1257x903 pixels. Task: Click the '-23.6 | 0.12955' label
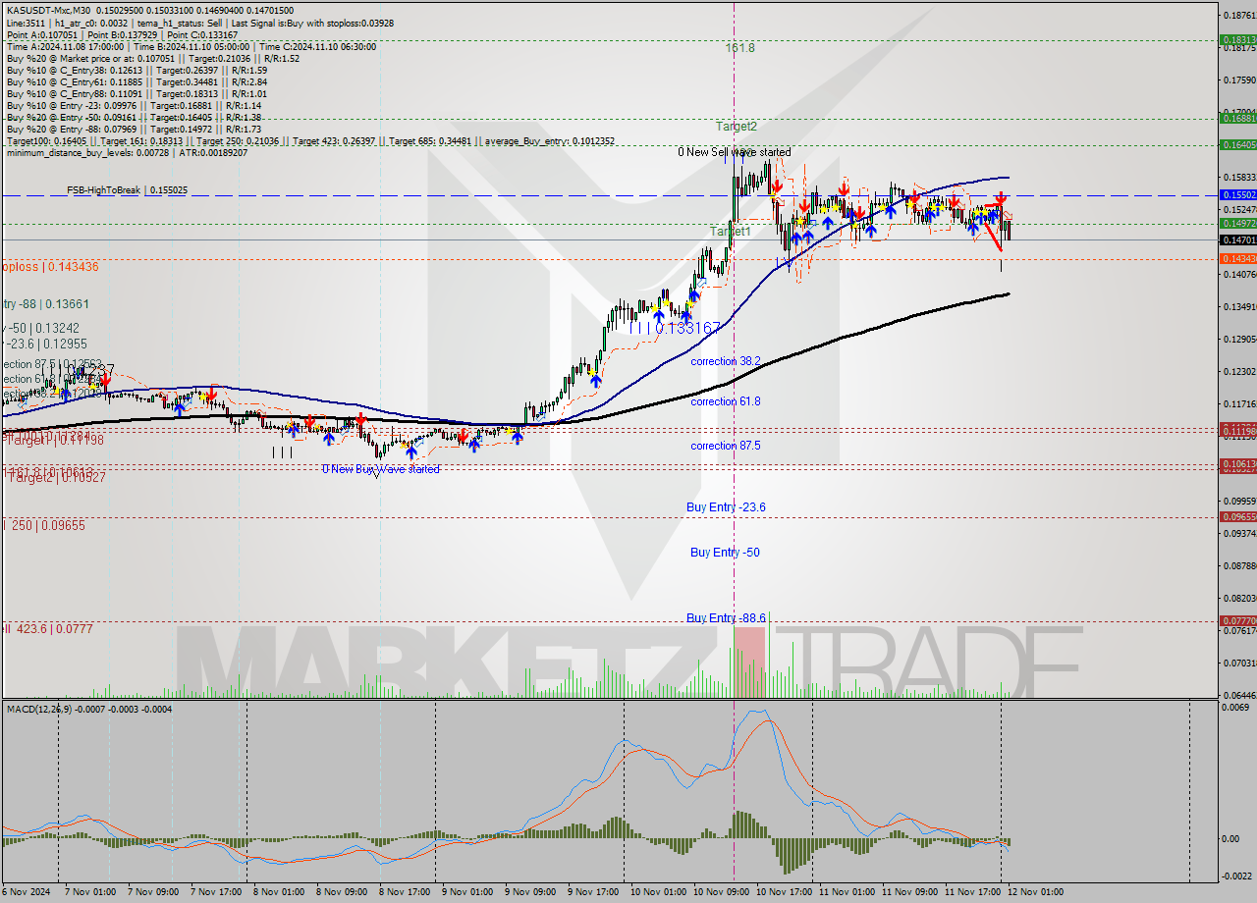click(x=43, y=344)
